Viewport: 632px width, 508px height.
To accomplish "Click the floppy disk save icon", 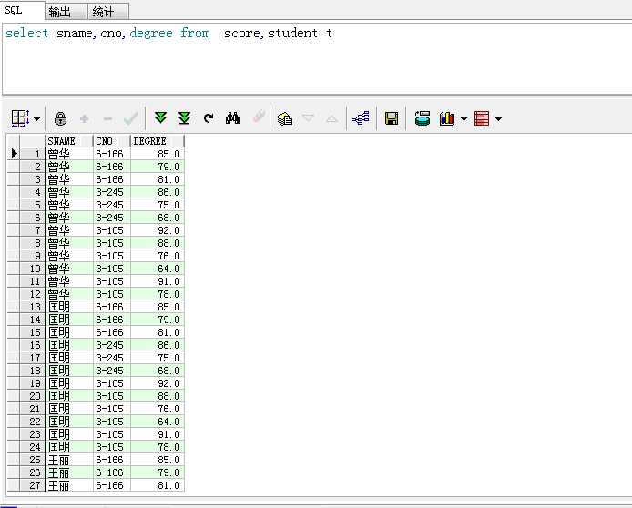I will click(392, 118).
